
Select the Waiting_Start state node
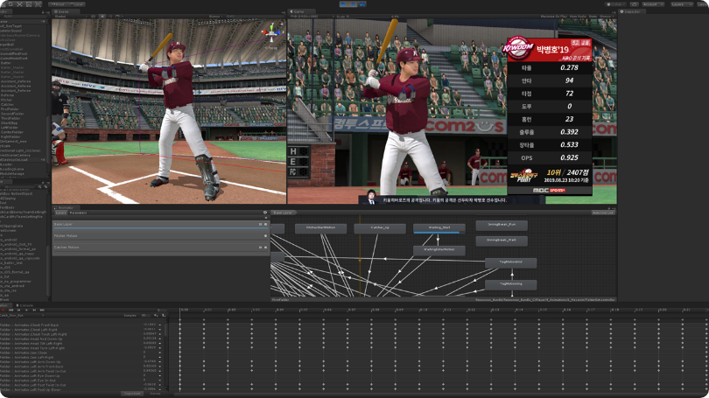point(439,228)
